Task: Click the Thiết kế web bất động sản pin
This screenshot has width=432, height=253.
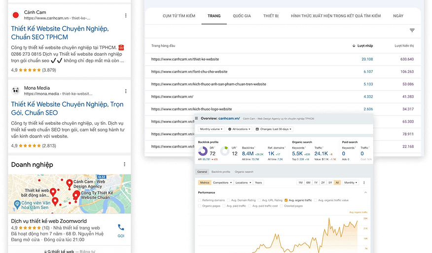Action: click(x=53, y=192)
